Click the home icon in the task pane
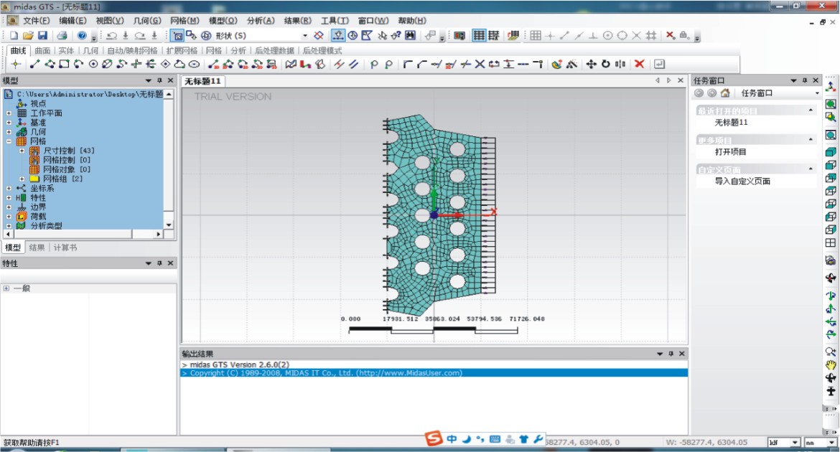This screenshot has width=840, height=452. [725, 93]
